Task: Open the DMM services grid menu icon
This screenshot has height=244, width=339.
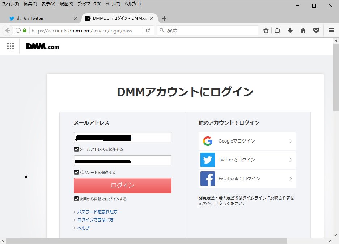Action: [x=10, y=46]
